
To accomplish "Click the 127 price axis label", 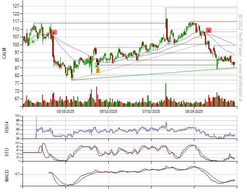I will [15, 6].
